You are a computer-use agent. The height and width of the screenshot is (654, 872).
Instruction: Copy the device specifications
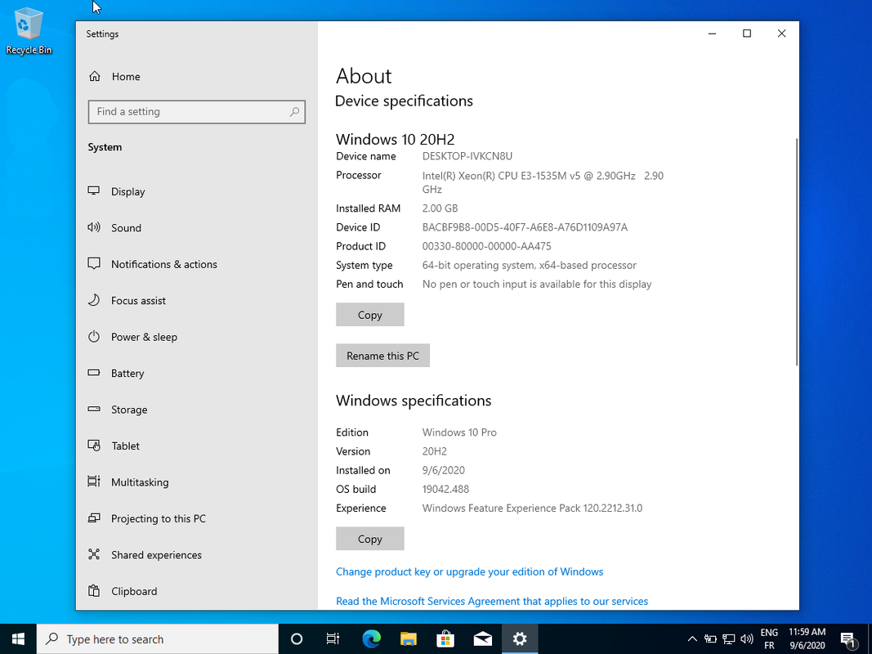click(x=370, y=315)
